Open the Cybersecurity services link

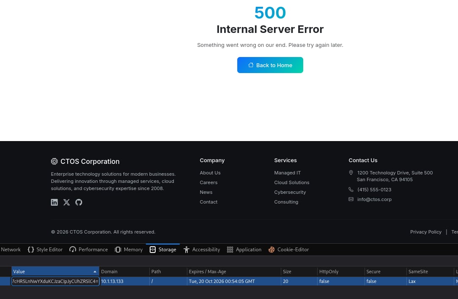[290, 192]
